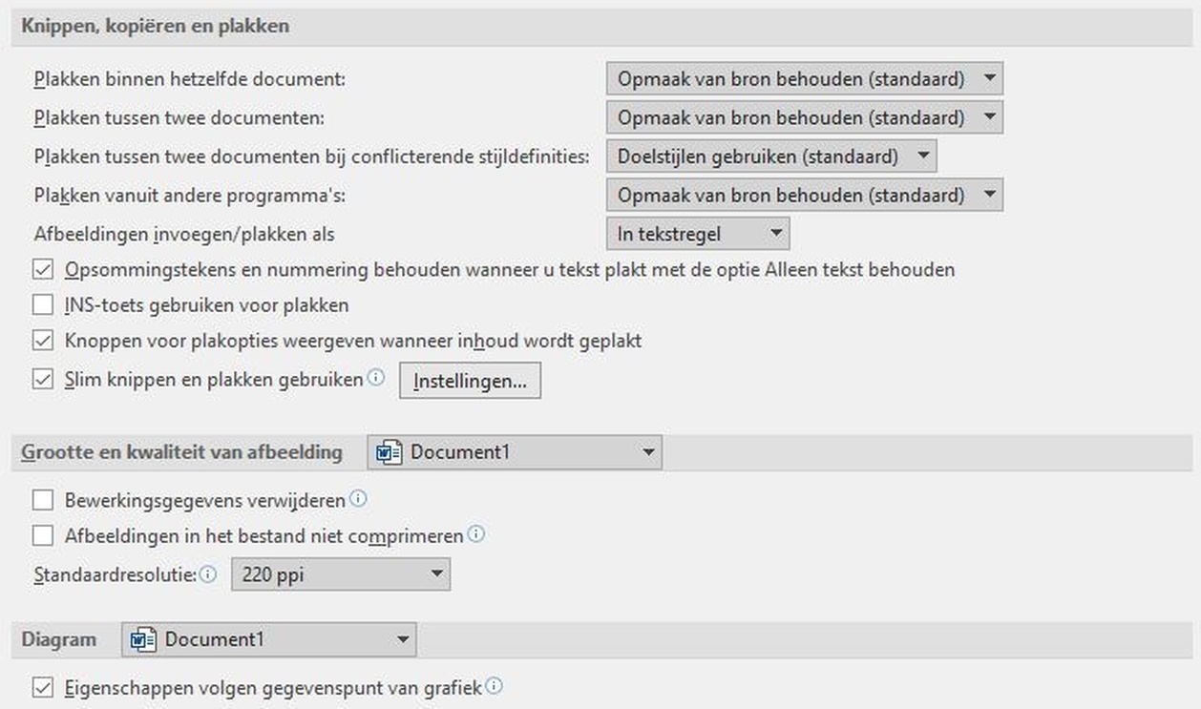Screen dimensions: 1201x709
Task: Click info icon after Eigenschappen volgen gegevenspunt
Action: tap(495, 685)
